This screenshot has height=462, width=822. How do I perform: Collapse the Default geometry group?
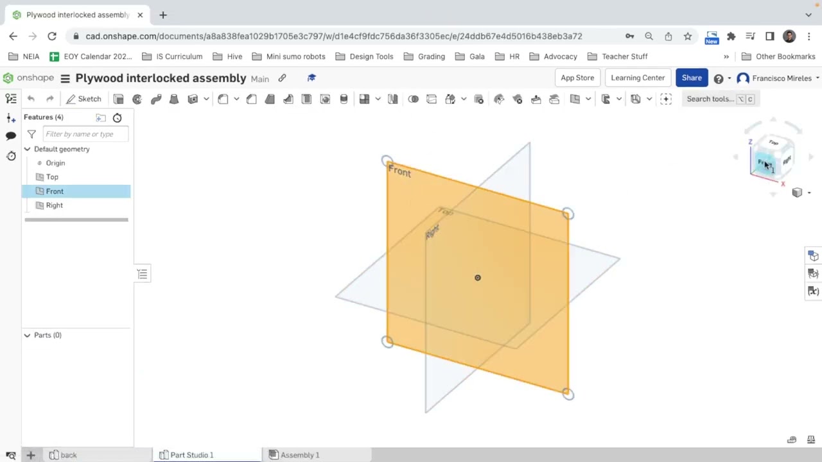(27, 149)
